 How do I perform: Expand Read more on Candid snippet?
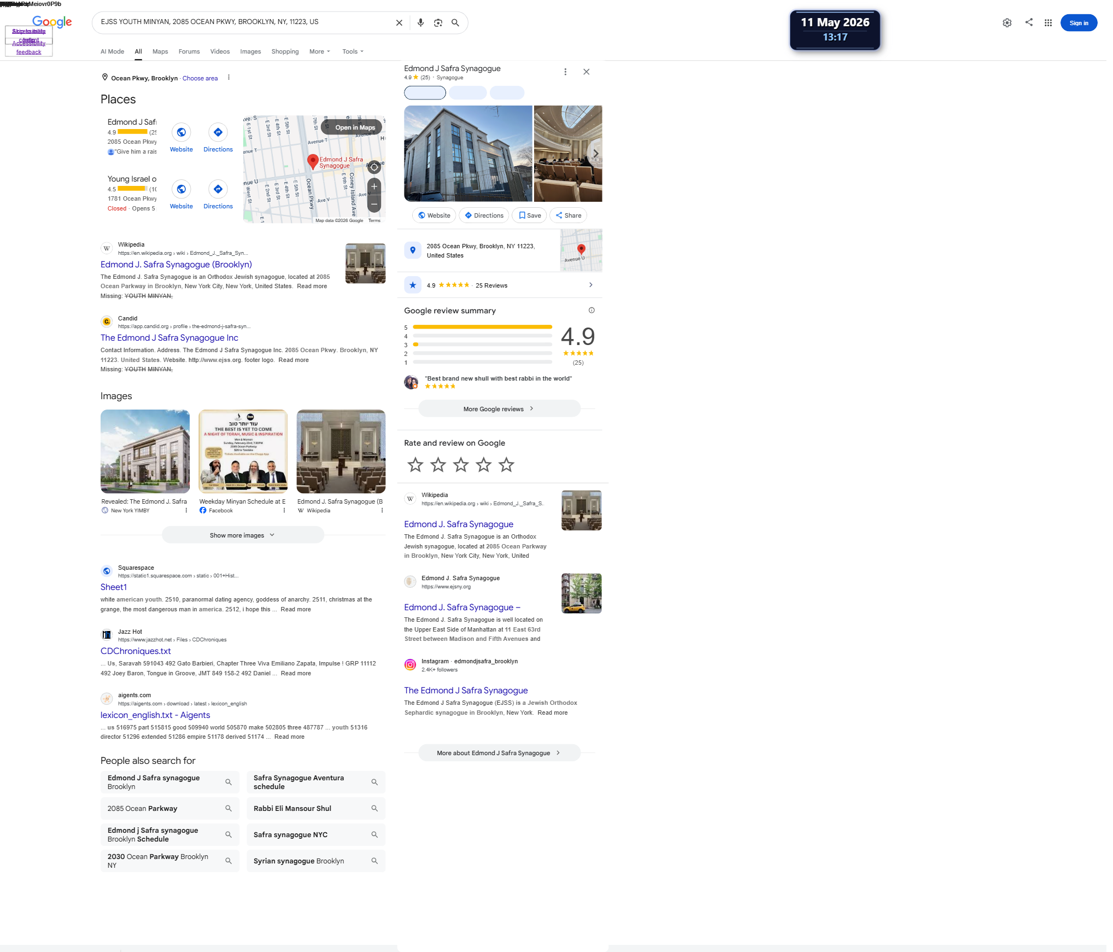(x=294, y=360)
